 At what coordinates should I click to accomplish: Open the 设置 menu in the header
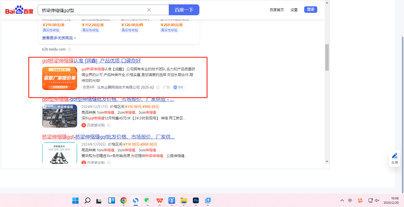tap(294, 10)
